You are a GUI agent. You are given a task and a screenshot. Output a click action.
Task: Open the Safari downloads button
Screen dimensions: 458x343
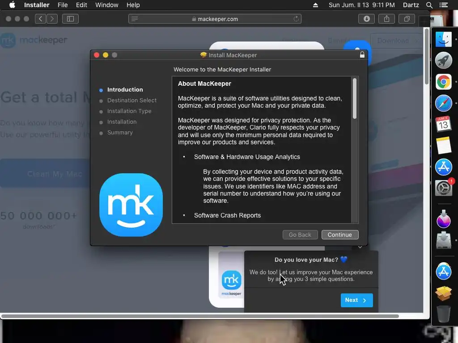(x=367, y=19)
